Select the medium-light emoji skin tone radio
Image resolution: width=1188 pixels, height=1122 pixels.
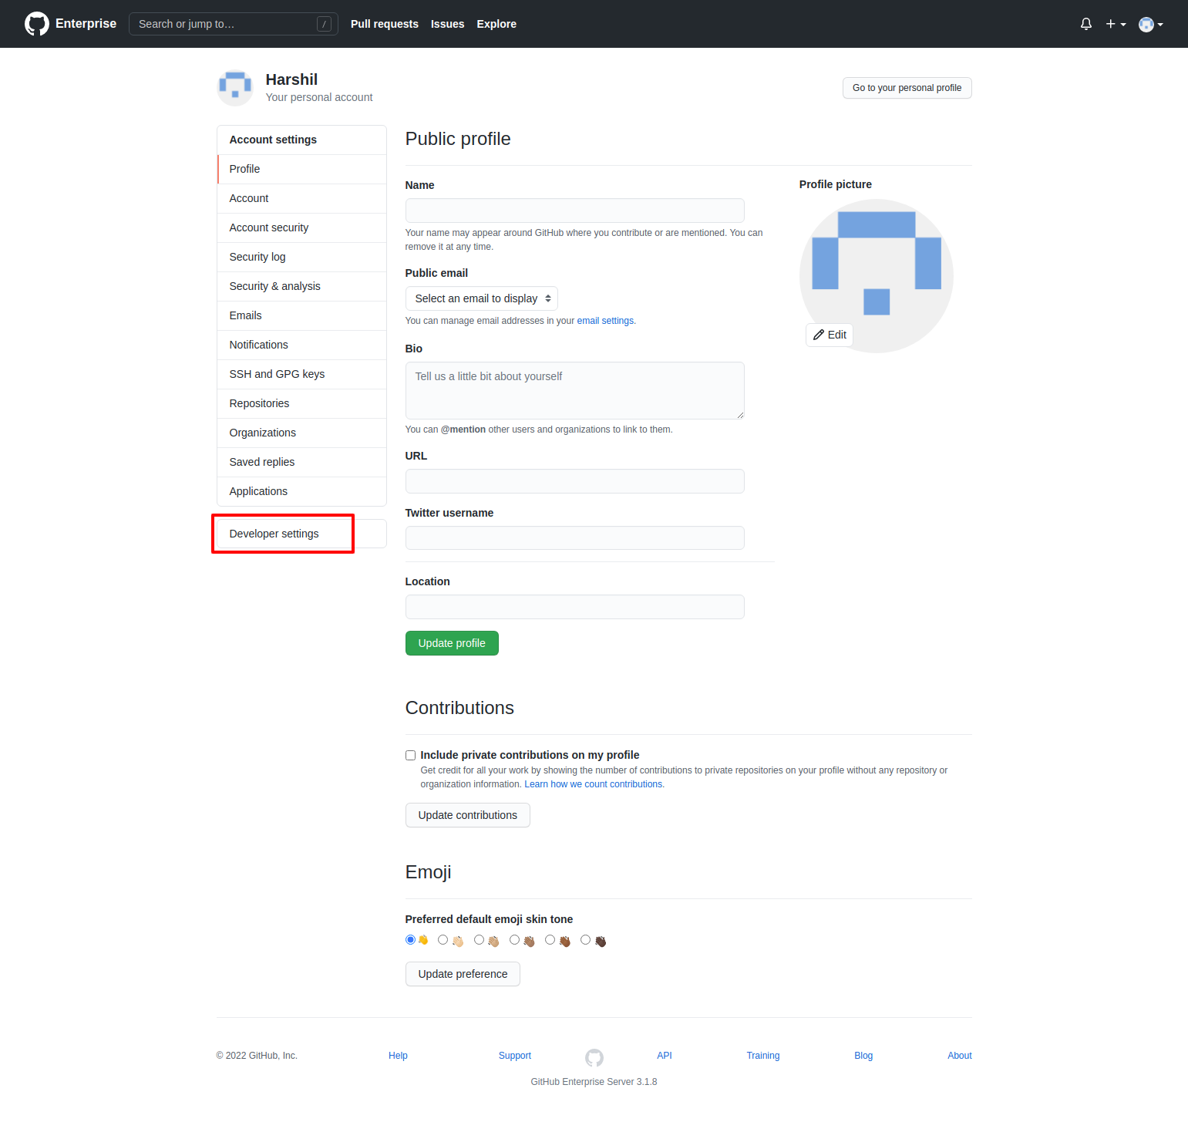pyautogui.click(x=479, y=939)
